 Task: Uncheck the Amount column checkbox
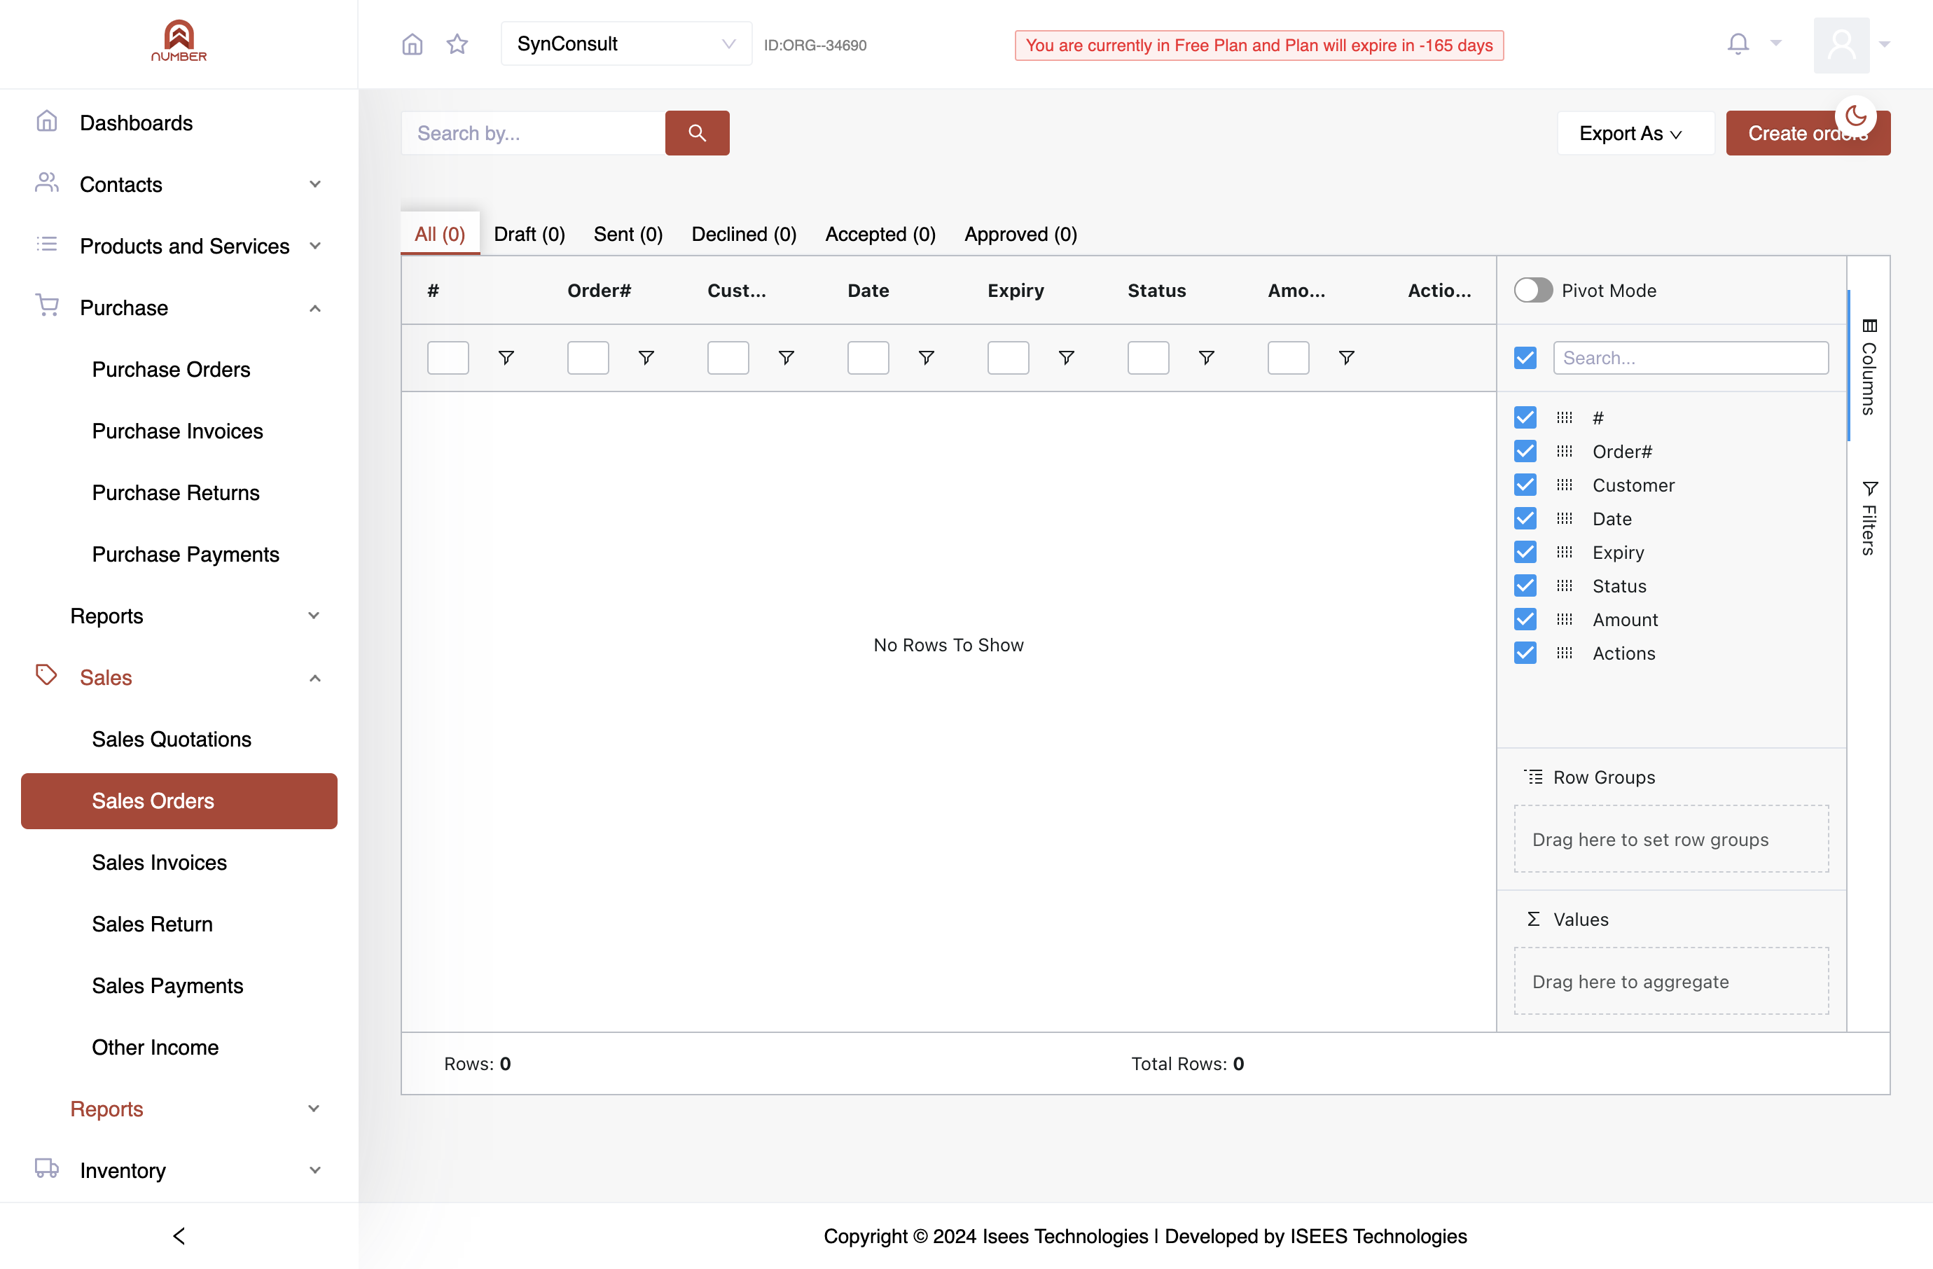point(1525,620)
